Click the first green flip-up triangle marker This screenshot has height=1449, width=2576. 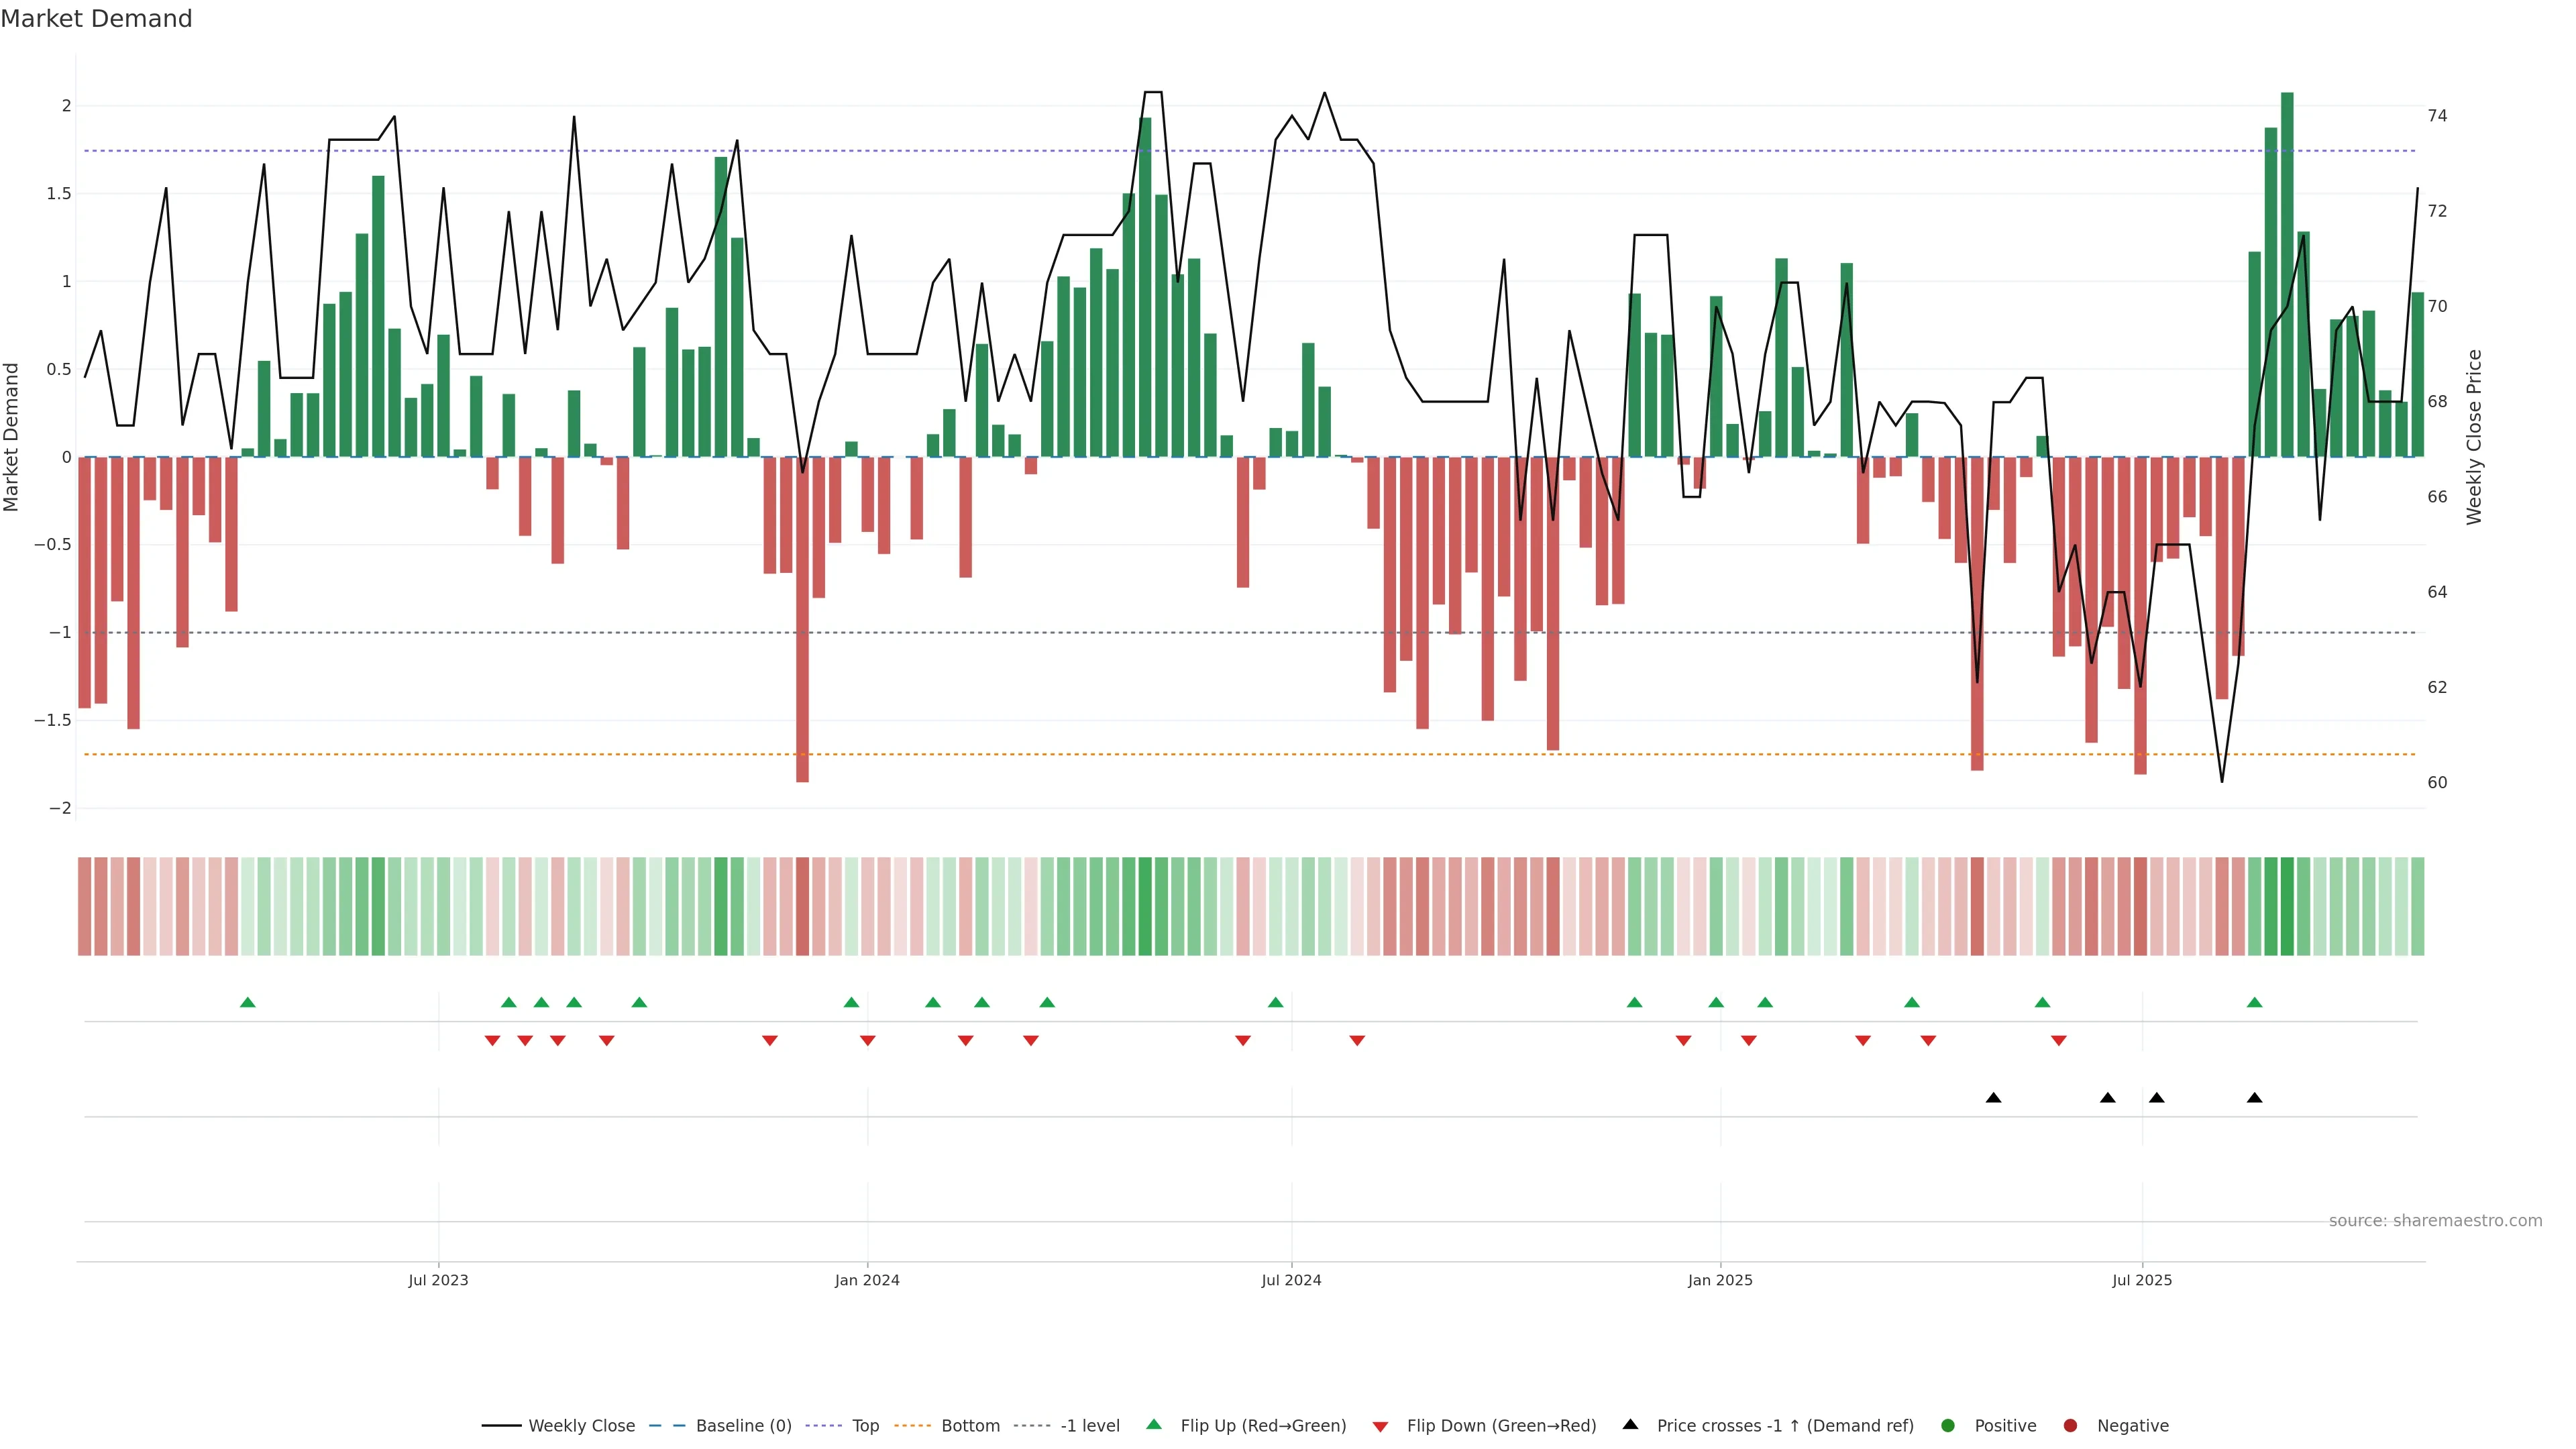pyautogui.click(x=248, y=1002)
